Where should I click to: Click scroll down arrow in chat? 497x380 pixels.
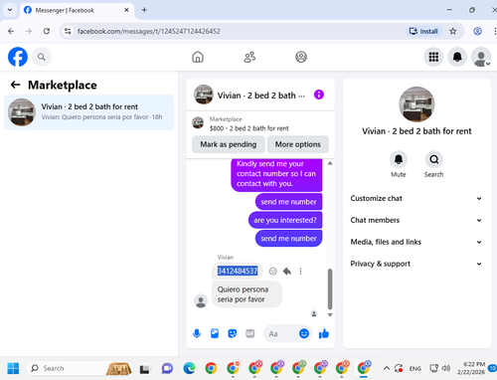(330, 315)
